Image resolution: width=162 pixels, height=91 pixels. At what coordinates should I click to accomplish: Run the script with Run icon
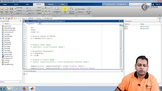coord(65,9)
